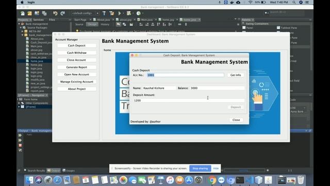Open Visual Studio Code from the Dock
Image resolution: width=330 pixels, height=186 pixels.
[x=250, y=180]
